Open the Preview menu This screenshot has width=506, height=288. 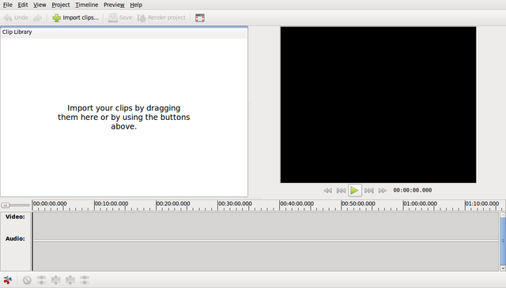[114, 5]
